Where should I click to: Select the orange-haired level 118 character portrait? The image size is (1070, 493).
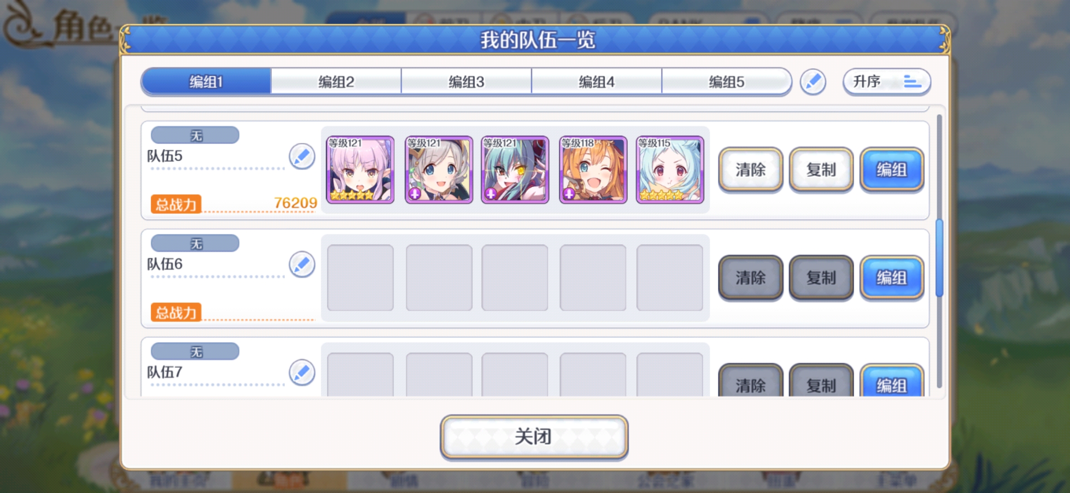[x=593, y=170]
